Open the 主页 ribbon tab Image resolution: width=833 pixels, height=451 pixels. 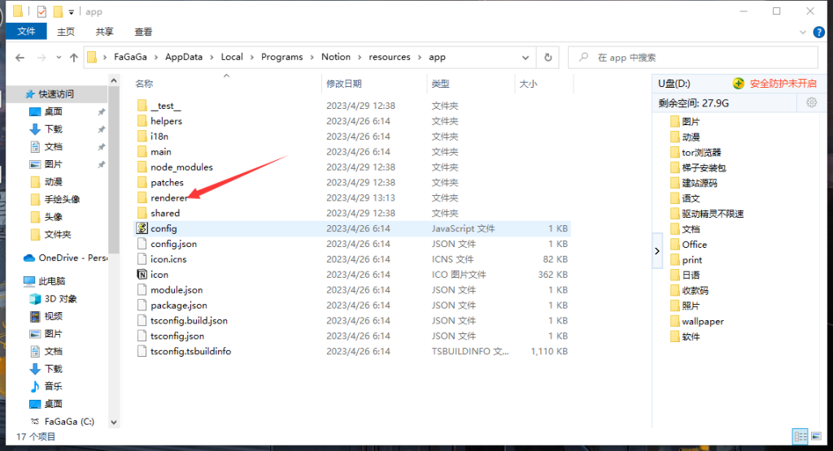tap(66, 32)
